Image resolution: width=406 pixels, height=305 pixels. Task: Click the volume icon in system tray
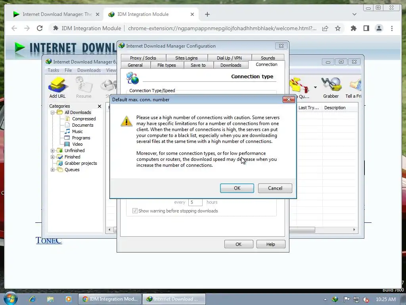click(366, 299)
